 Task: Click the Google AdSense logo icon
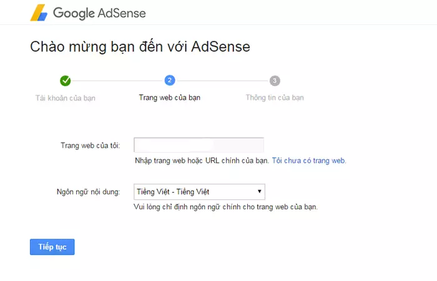point(39,13)
